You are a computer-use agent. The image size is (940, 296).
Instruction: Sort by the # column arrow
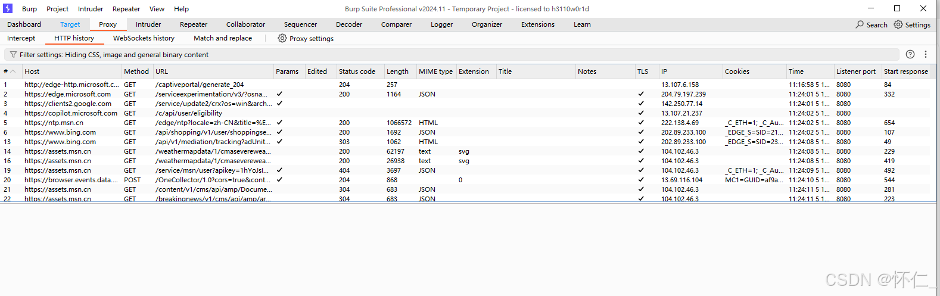pyautogui.click(x=13, y=71)
